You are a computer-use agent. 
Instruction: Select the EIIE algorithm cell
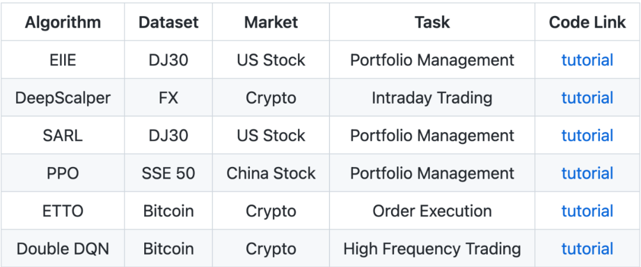[63, 60]
